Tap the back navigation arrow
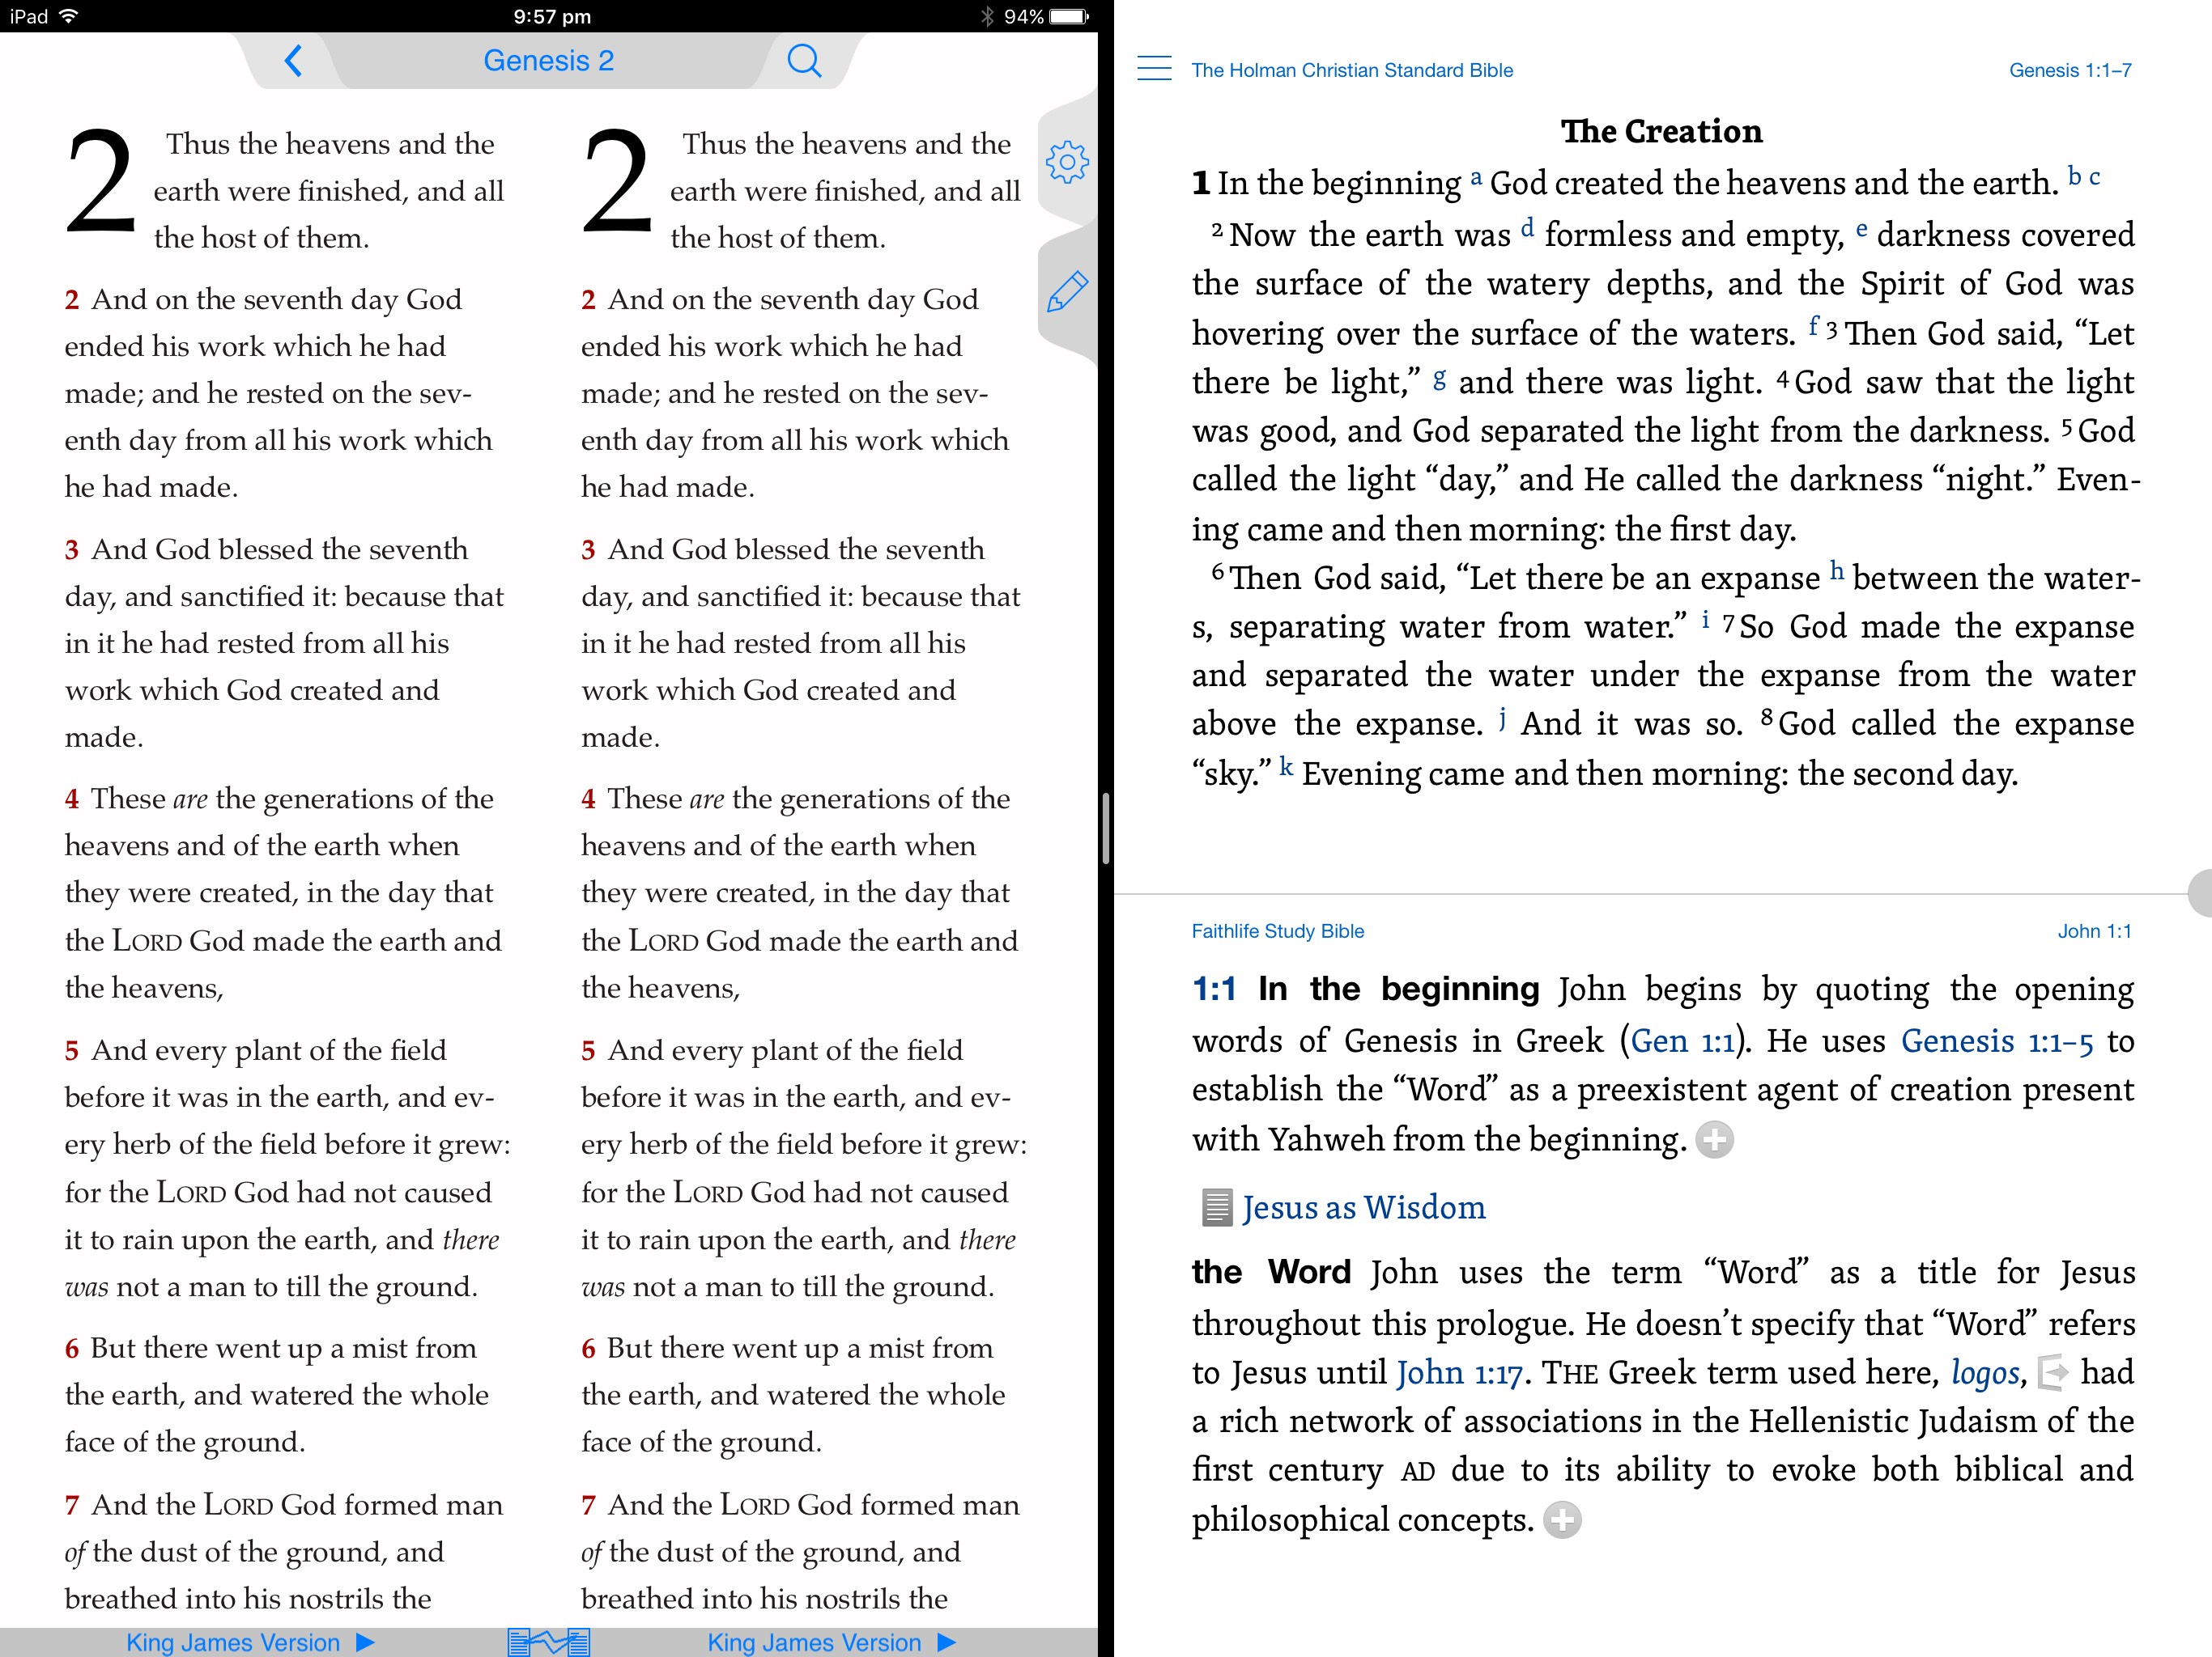The height and width of the screenshot is (1657, 2212). pos(292,61)
